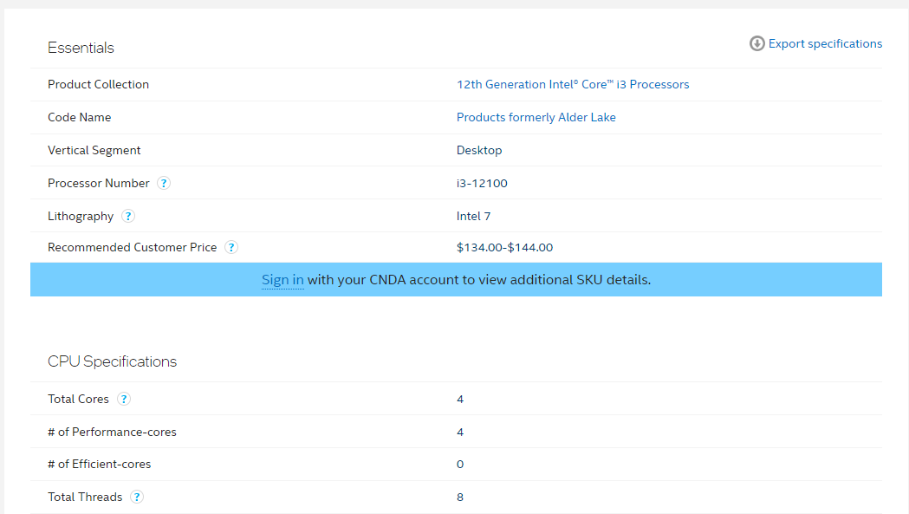Select the Desktop vertical segment value
This screenshot has width=909, height=514.
point(479,150)
